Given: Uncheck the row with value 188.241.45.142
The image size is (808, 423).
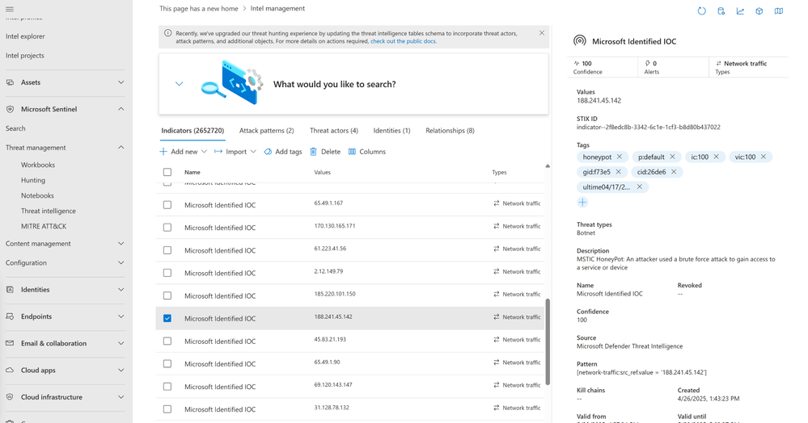Looking at the screenshot, I should coord(167,319).
